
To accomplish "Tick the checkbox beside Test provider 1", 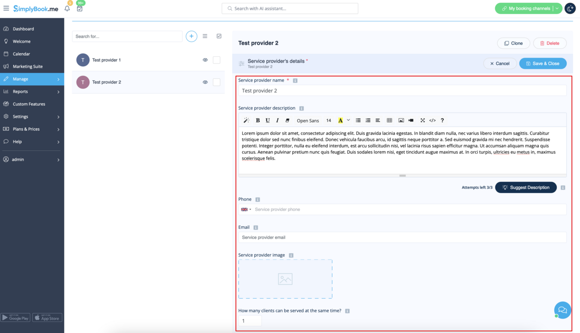I will [217, 60].
